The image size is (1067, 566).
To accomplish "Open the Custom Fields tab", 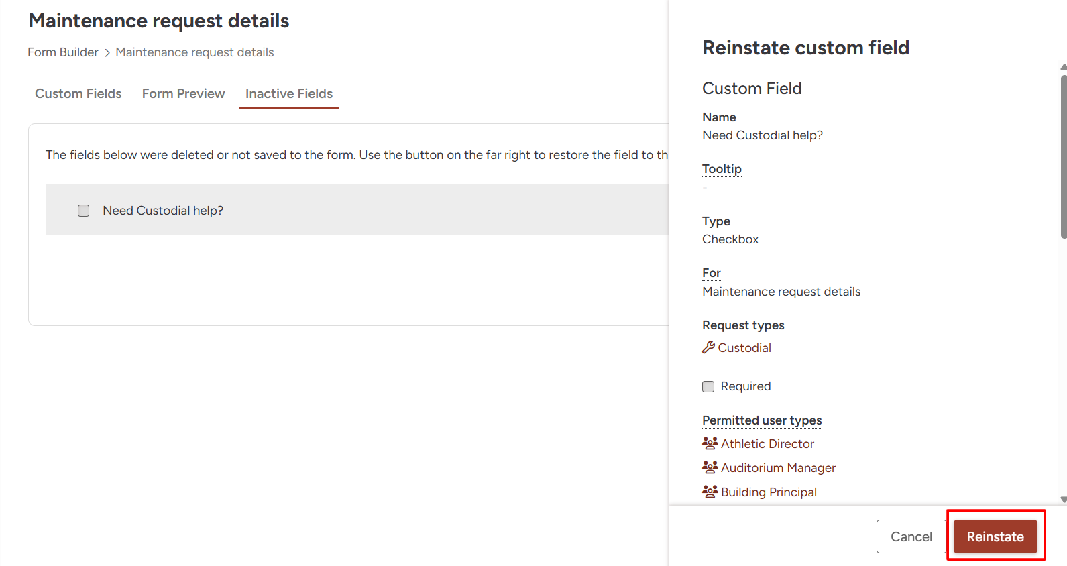I will 78,93.
